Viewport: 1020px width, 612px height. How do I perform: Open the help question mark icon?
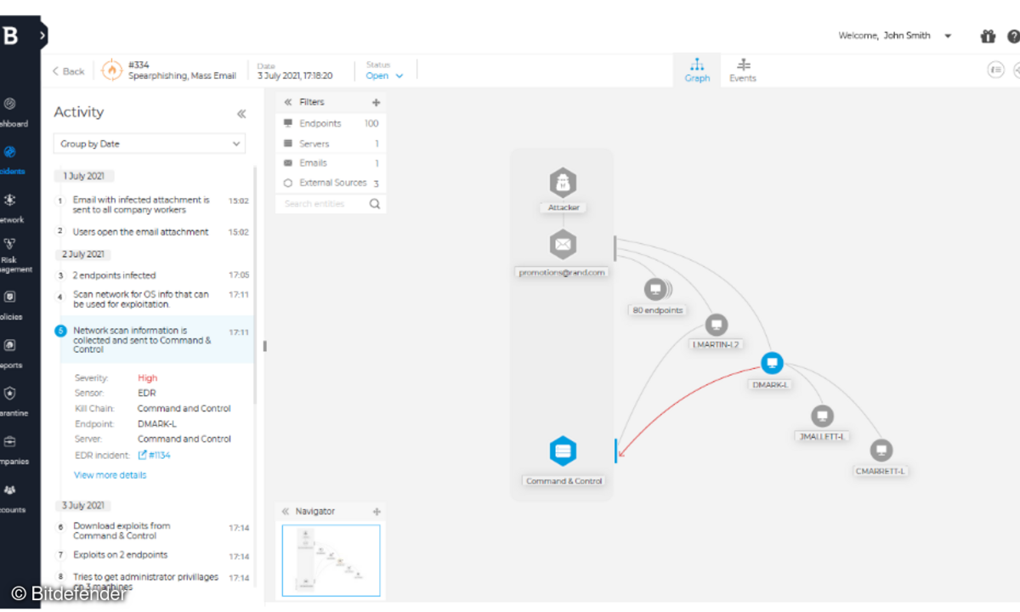[x=1014, y=37]
